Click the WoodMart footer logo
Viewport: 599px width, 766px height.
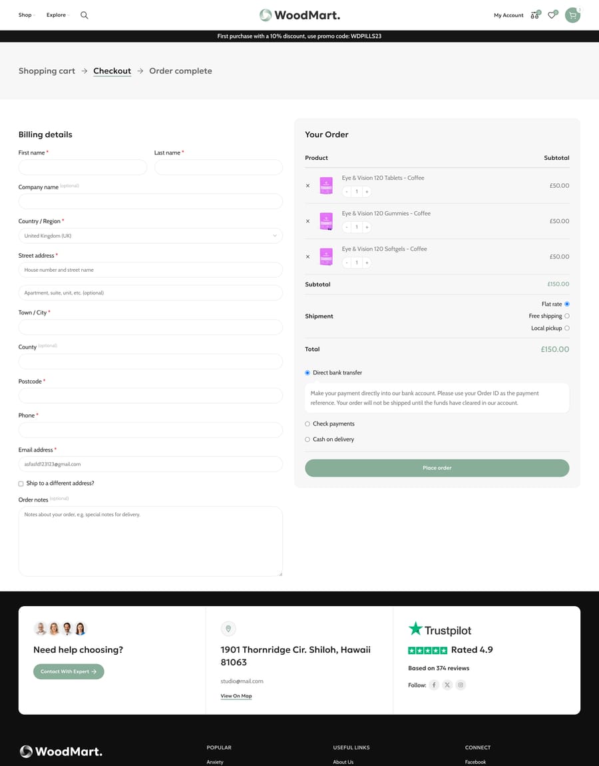pos(61,751)
